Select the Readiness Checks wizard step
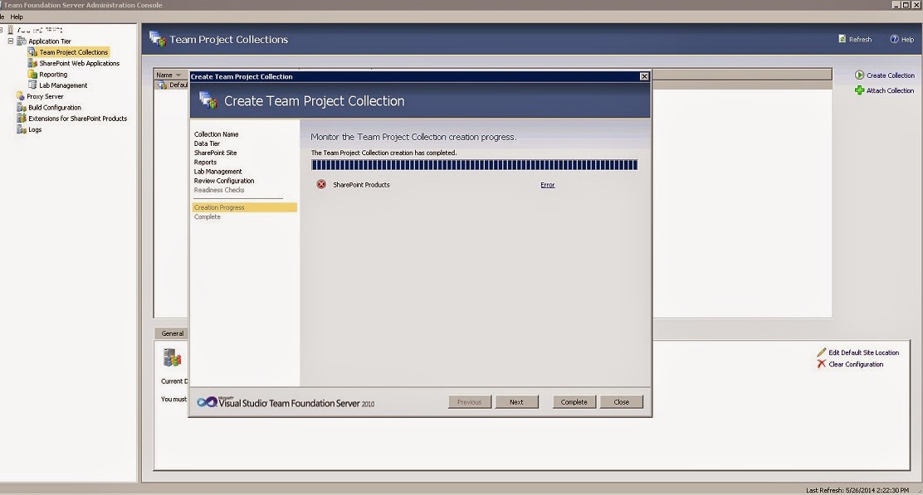The height and width of the screenshot is (495, 923). coord(219,190)
